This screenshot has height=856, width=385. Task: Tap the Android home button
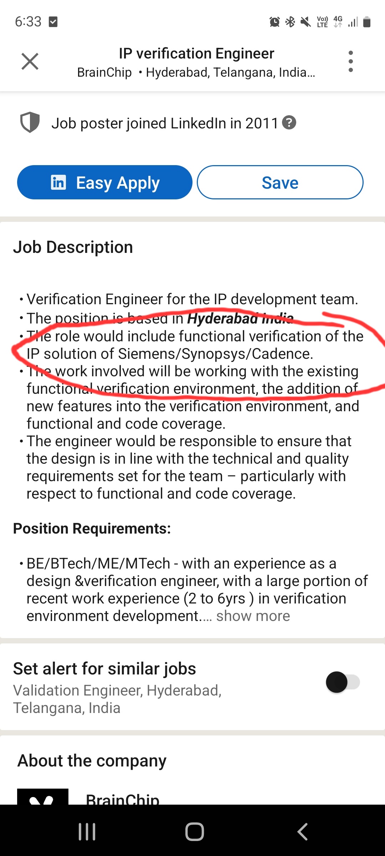(195, 832)
